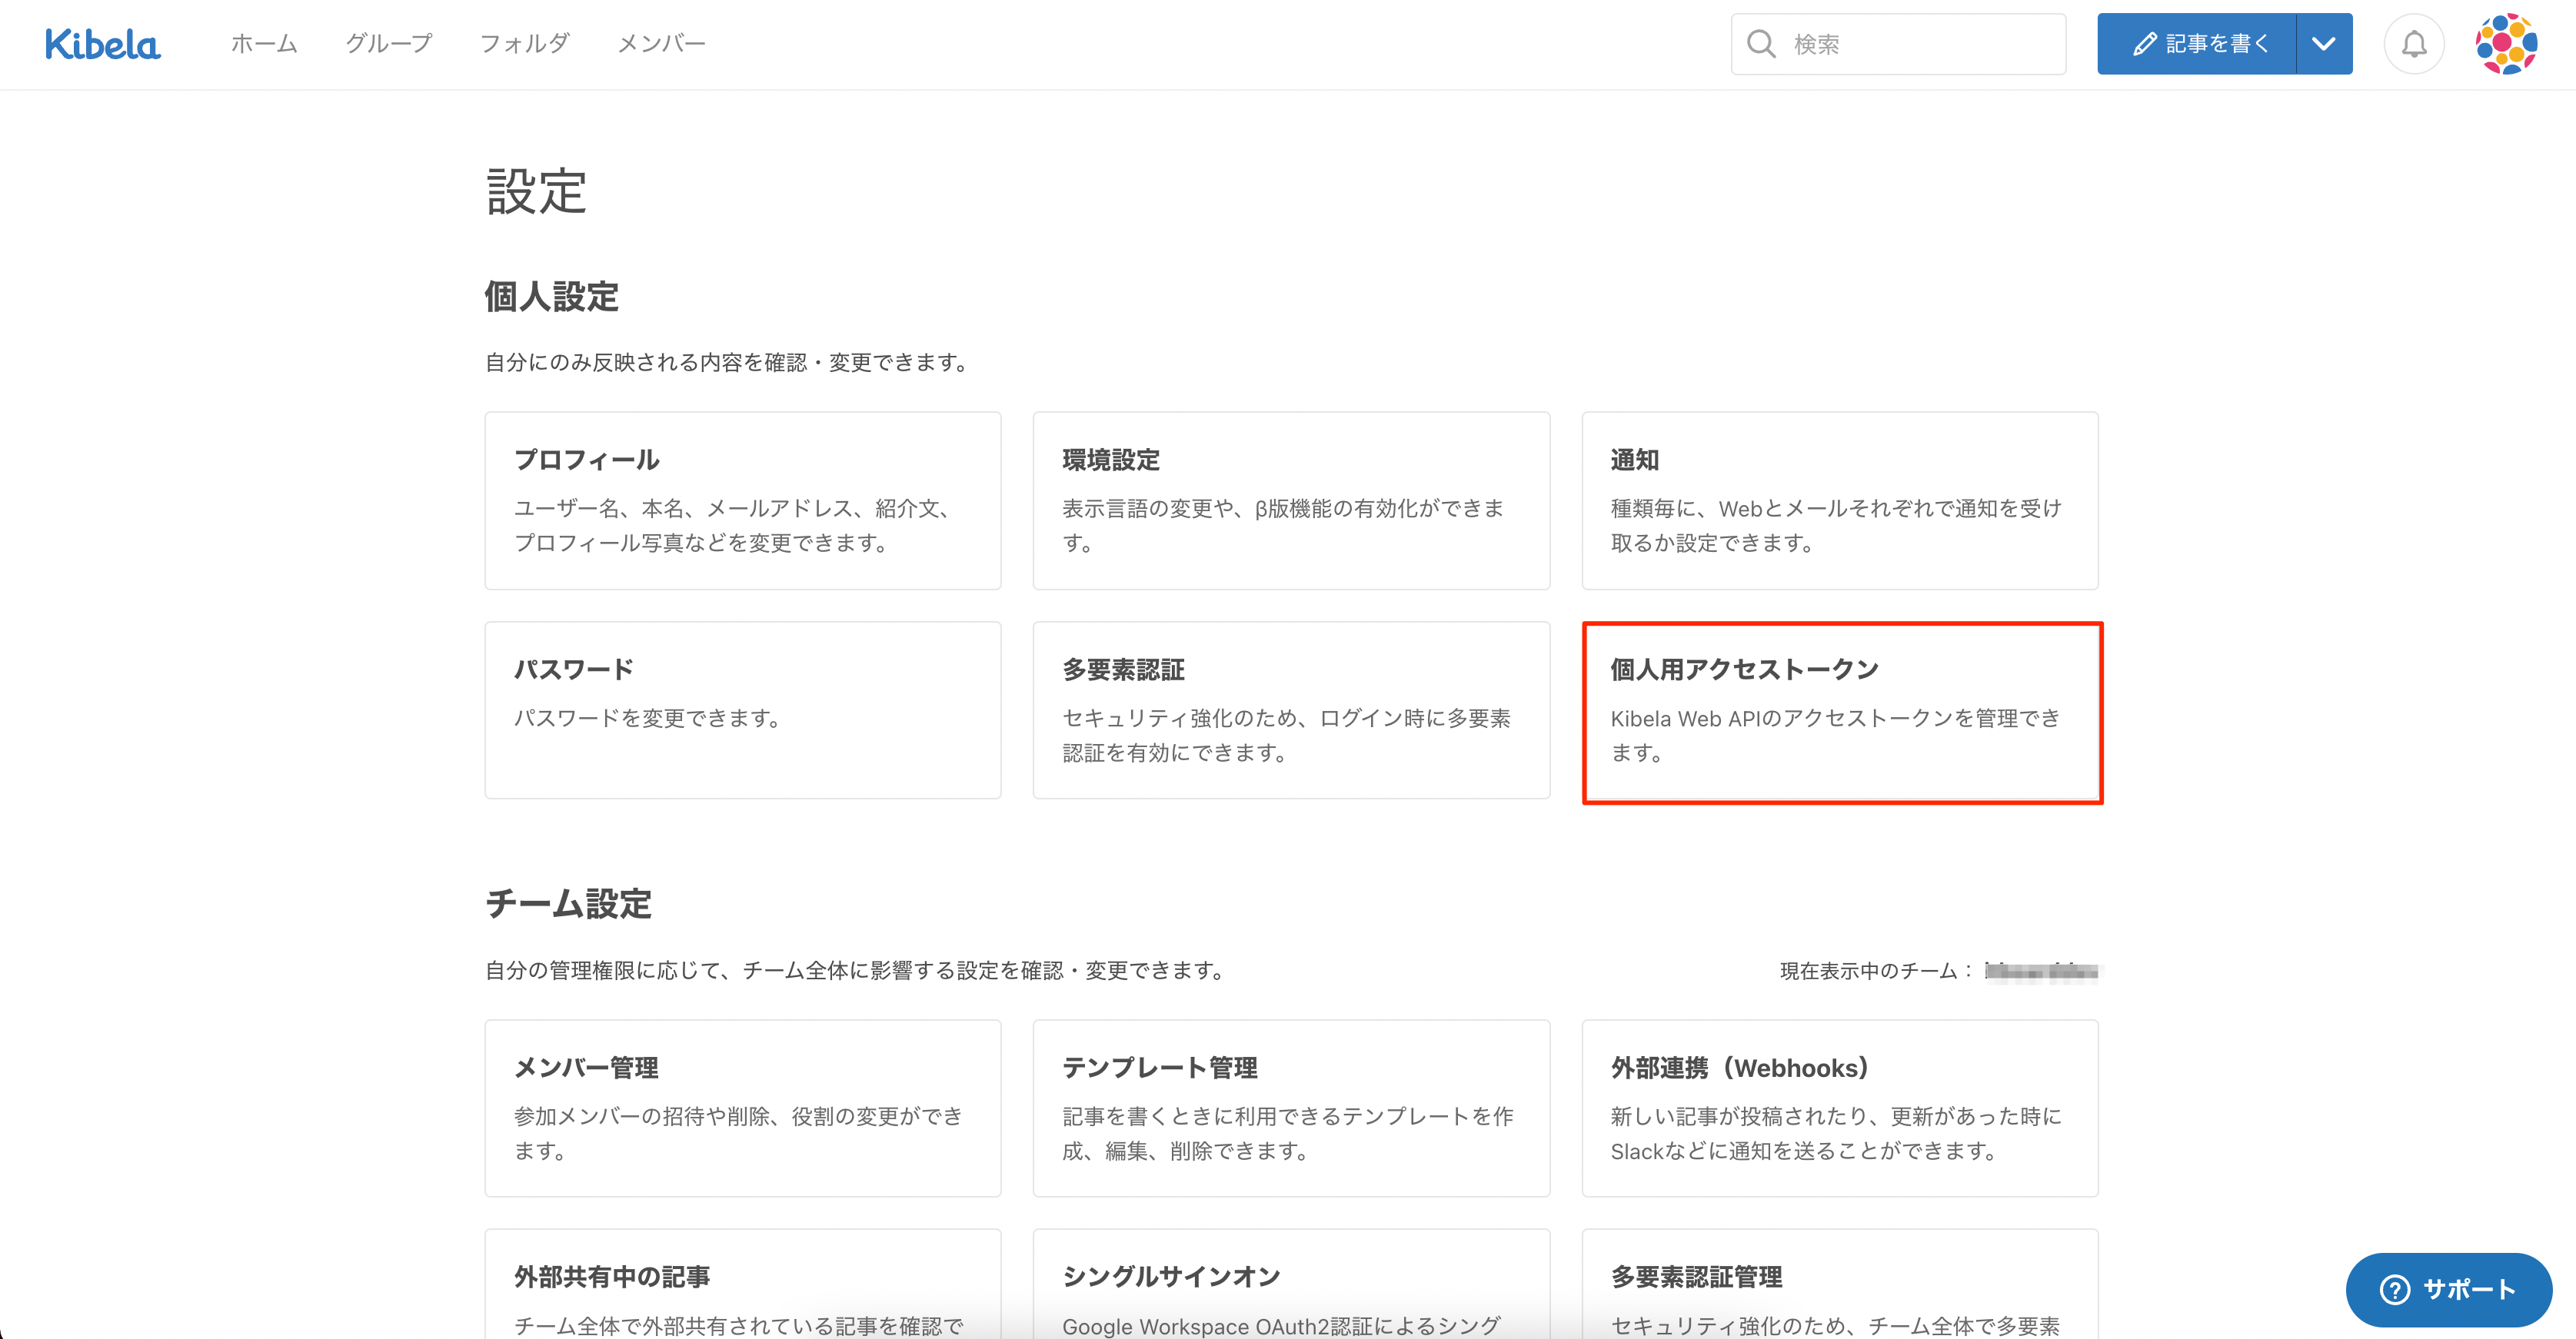The height and width of the screenshot is (1339, 2576).
Task: Open the notifications bell
Action: coord(2414,44)
